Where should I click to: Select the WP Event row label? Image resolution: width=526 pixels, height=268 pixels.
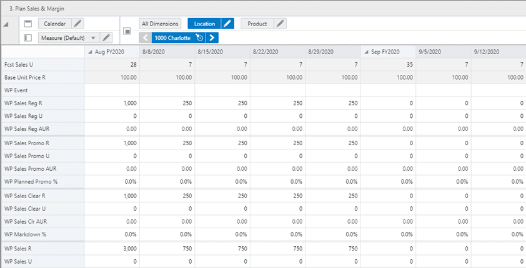tap(42, 90)
